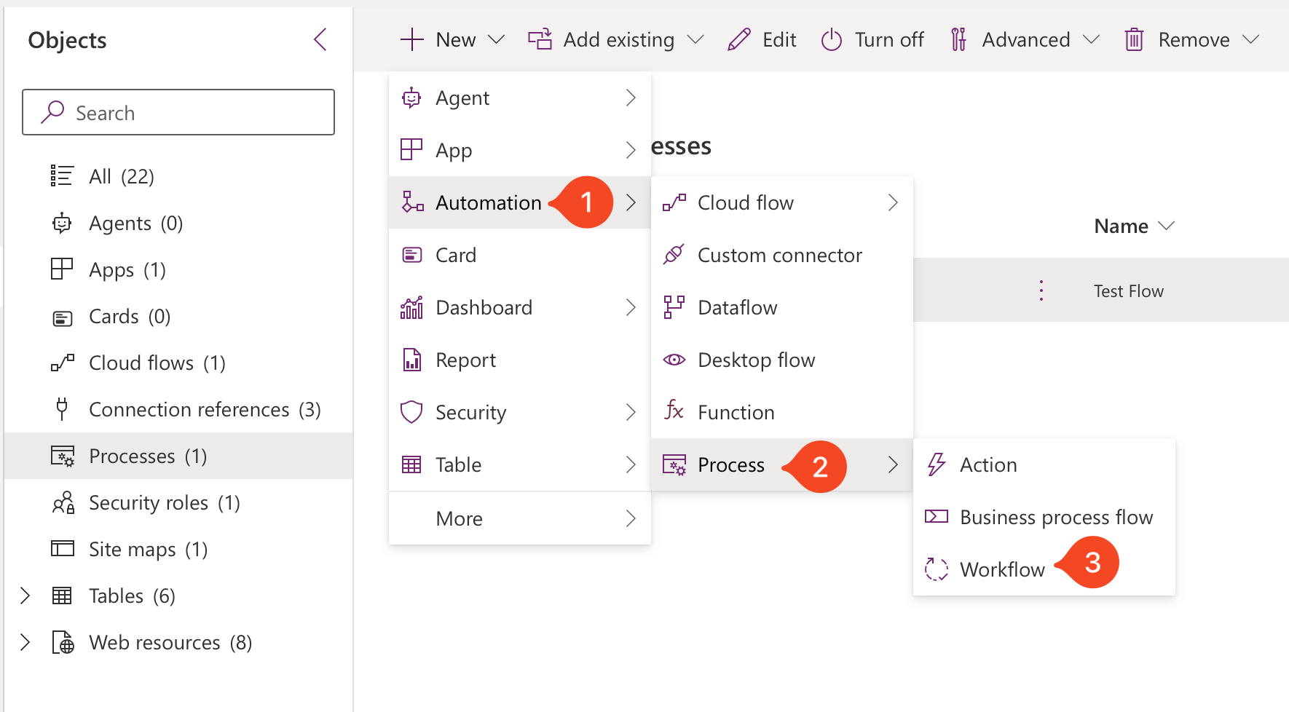The width and height of the screenshot is (1289, 712).
Task: Open the New dropdown arrow
Action: point(496,39)
